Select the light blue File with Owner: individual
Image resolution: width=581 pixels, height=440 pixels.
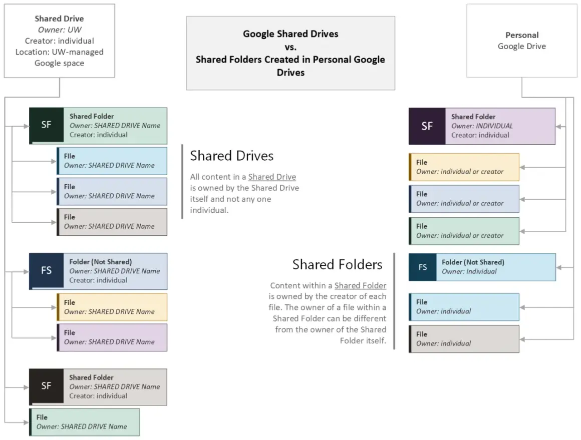tap(464, 307)
